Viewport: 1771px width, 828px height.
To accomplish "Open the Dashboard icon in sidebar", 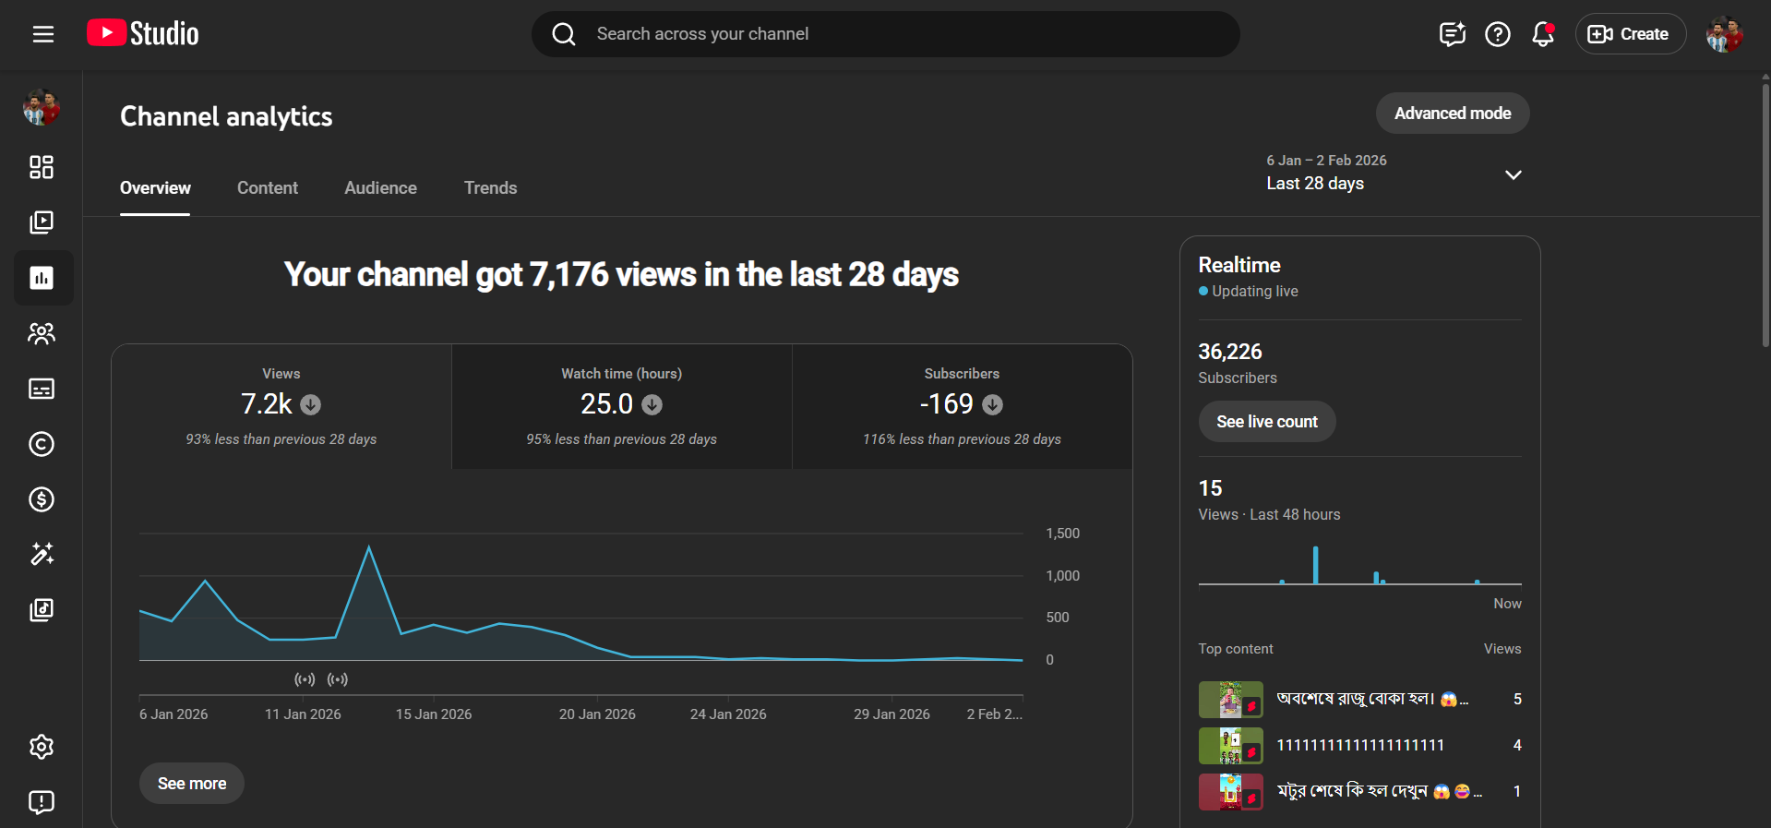I will tap(42, 167).
